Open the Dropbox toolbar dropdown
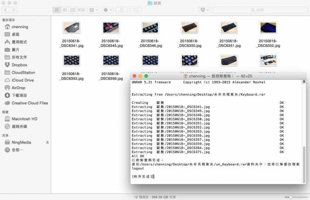The width and height of the screenshot is (310, 200). pos(204,10)
